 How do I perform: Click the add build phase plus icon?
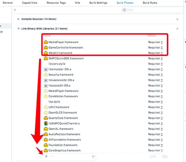pos(15,10)
